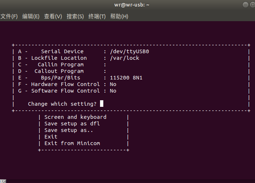Open the 文件(F) menu

click(x=9, y=16)
